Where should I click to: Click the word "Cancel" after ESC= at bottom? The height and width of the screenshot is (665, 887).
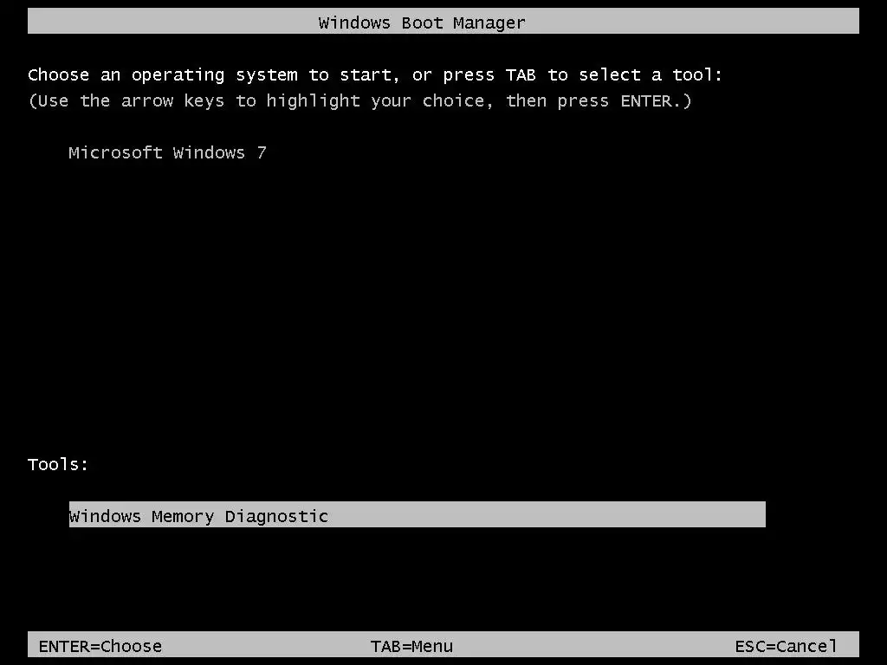click(806, 646)
